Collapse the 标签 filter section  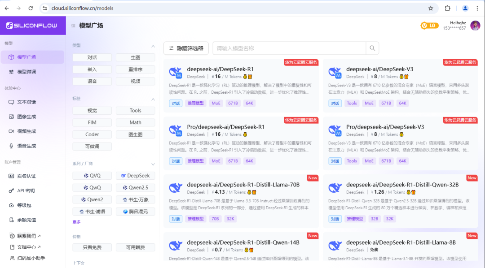153,99
